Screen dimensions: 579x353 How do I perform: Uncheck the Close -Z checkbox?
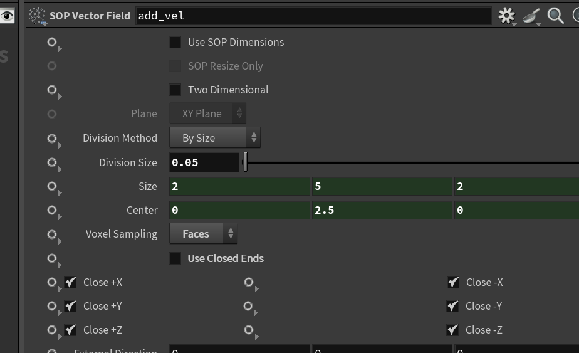[453, 330]
